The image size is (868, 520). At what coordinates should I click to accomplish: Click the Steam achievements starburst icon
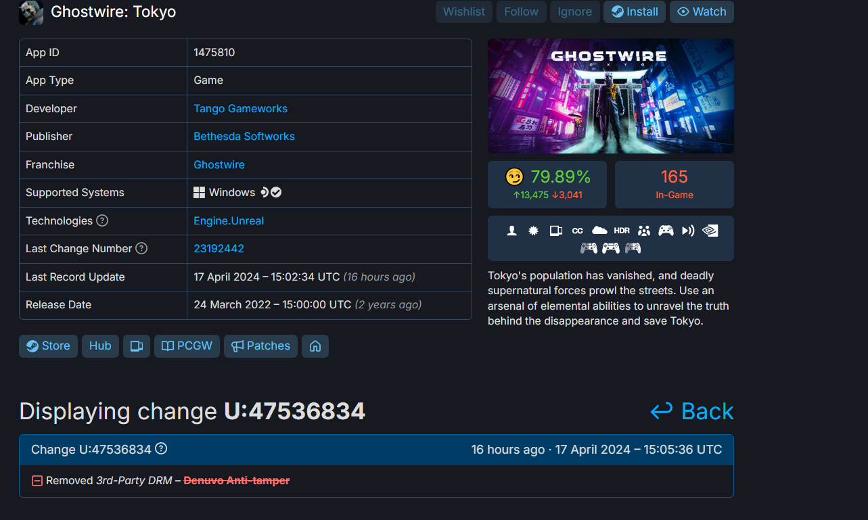pyautogui.click(x=534, y=231)
